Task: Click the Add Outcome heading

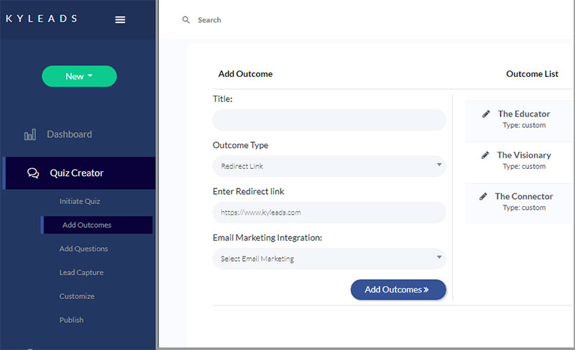Action: click(245, 74)
